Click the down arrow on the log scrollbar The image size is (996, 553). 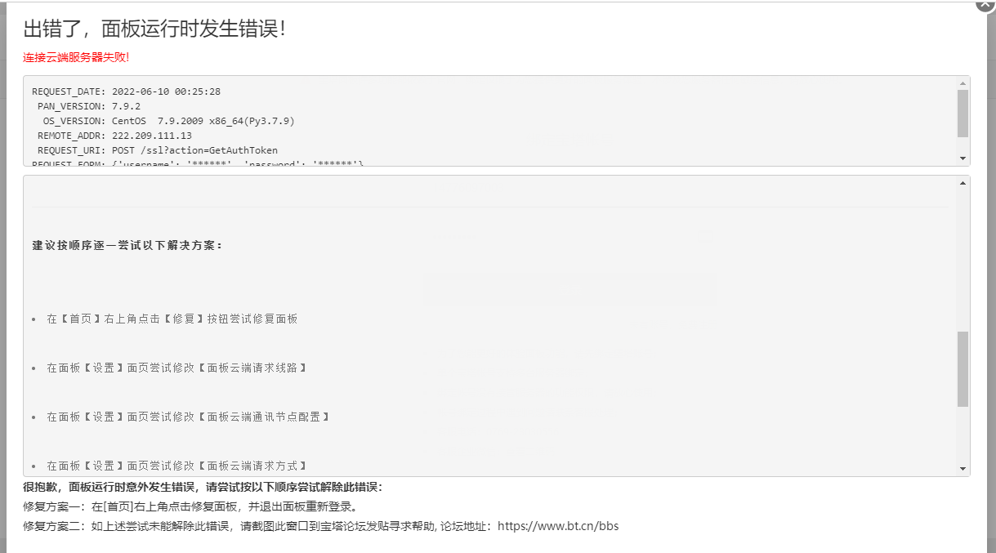[963, 158]
